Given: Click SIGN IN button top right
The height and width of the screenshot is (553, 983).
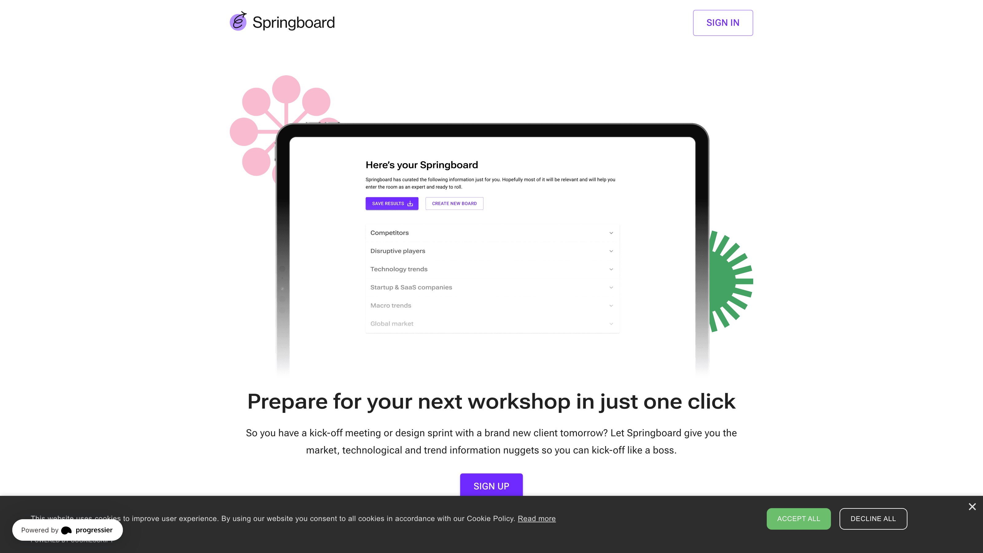Looking at the screenshot, I should [x=723, y=23].
